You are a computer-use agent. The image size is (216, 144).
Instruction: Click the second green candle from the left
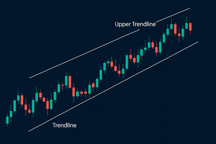[x=11, y=114]
